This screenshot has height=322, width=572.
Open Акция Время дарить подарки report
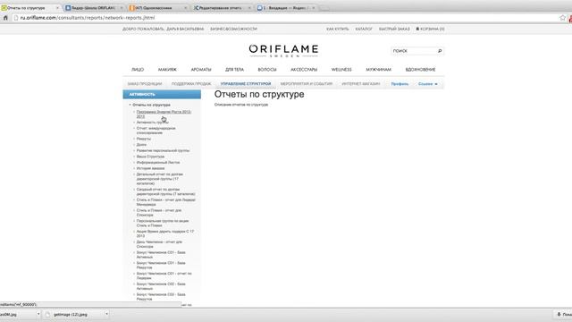tap(164, 233)
